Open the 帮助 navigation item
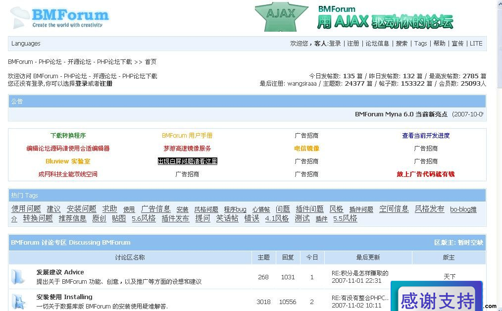 [x=440, y=44]
